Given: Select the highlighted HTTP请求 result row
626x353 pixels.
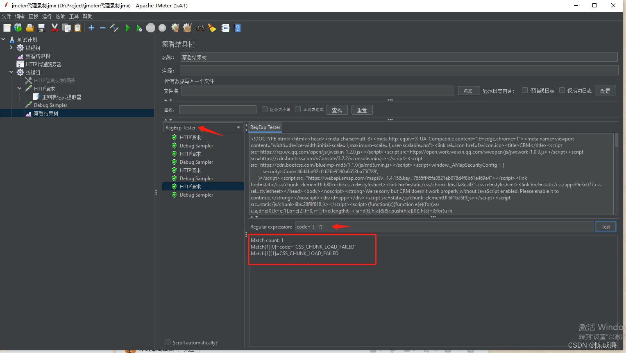Looking at the screenshot, I should click(203, 186).
